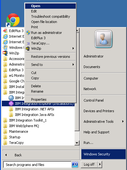Expand the WinZip submenu arrow

click(73, 48)
